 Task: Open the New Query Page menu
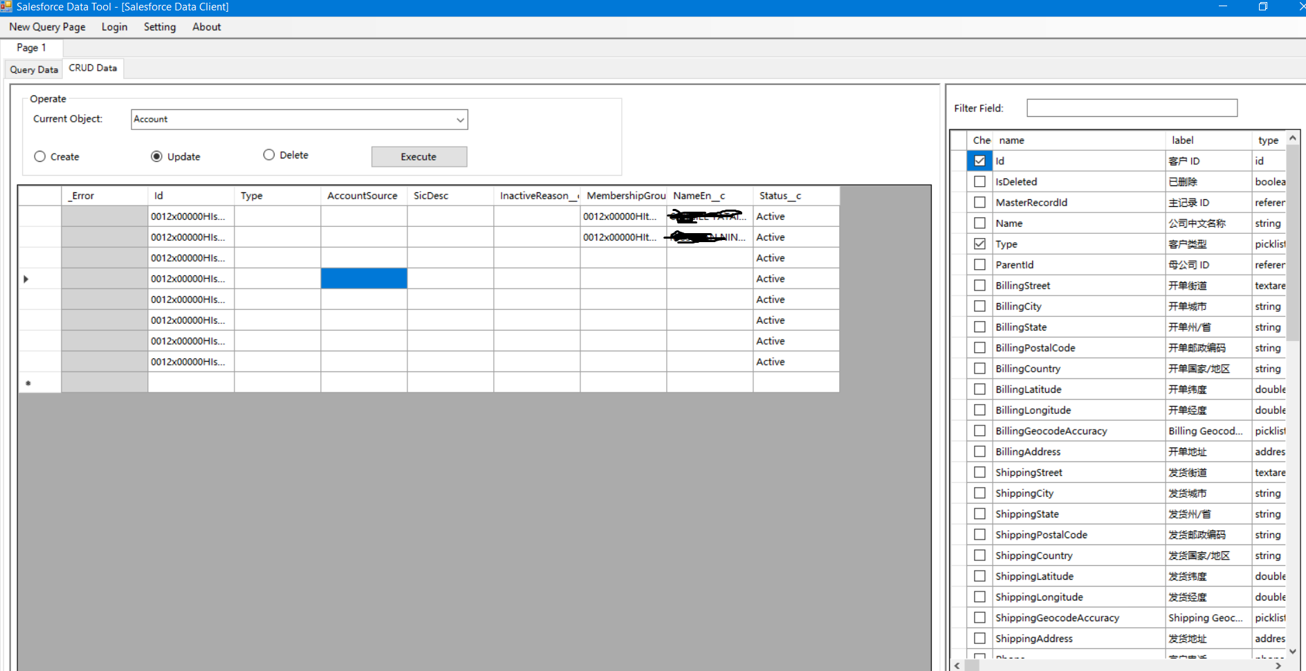(46, 27)
